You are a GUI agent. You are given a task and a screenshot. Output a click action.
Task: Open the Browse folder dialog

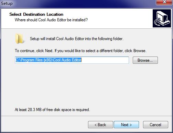tap(145, 60)
